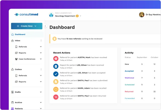Click the Accepted status in Activity

(x=129, y=71)
